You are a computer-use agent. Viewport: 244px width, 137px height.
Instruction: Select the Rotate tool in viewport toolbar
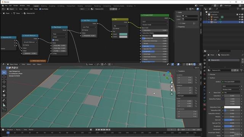click(x=4, y=86)
